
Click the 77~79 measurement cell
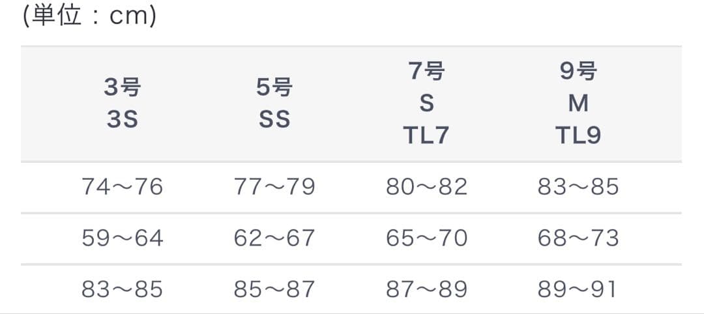point(274,187)
